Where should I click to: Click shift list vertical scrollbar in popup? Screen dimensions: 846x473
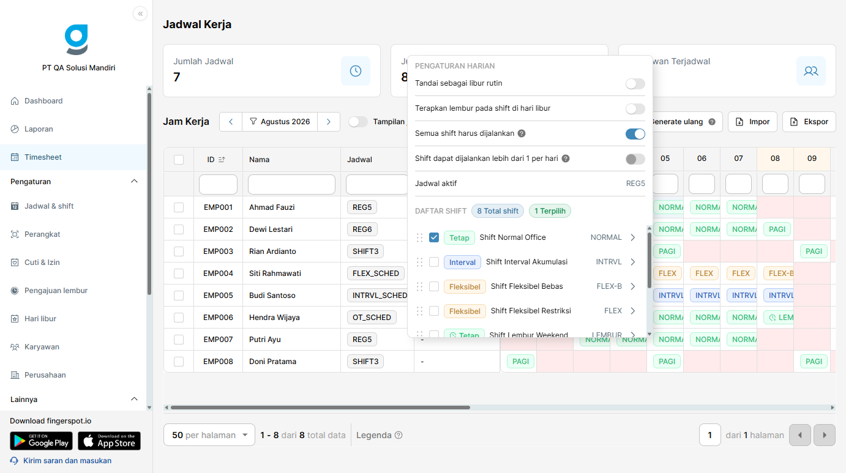click(649, 261)
